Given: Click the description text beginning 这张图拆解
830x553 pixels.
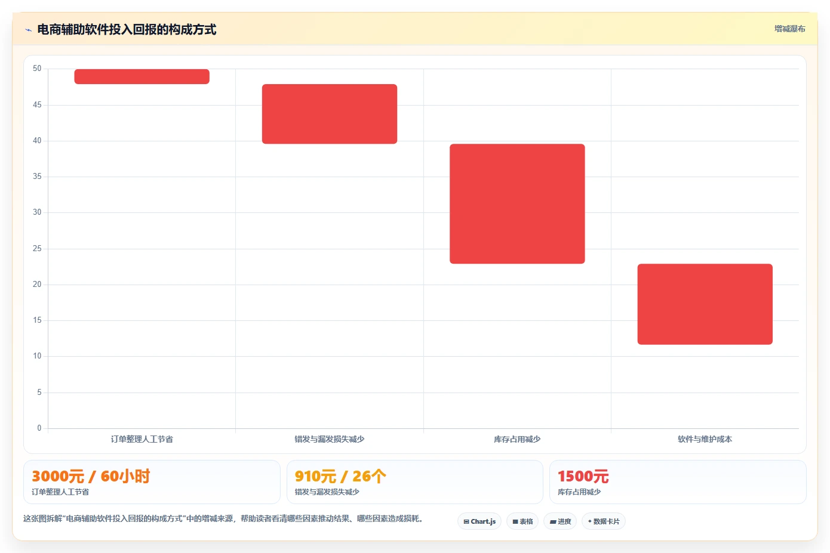Looking at the screenshot, I should (x=225, y=519).
